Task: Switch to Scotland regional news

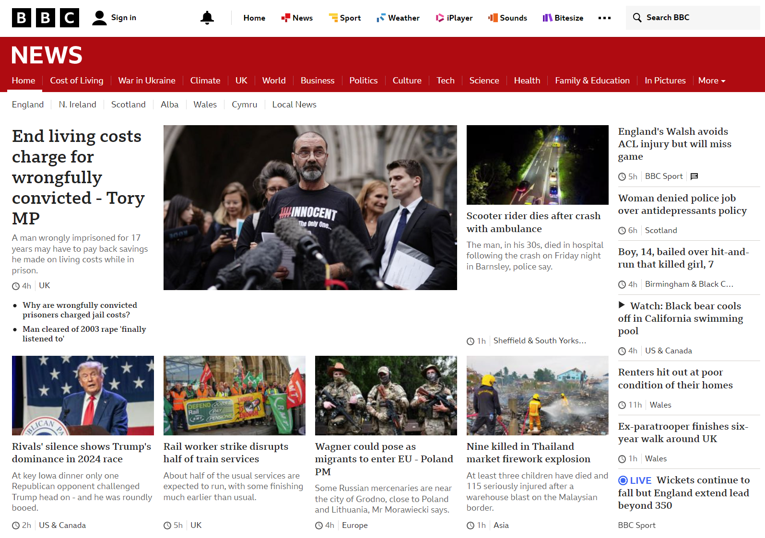Action: (128, 105)
